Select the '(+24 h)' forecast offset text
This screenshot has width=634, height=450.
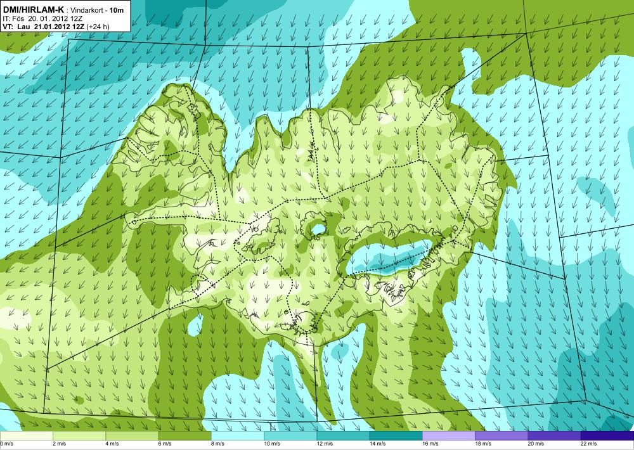coord(98,27)
